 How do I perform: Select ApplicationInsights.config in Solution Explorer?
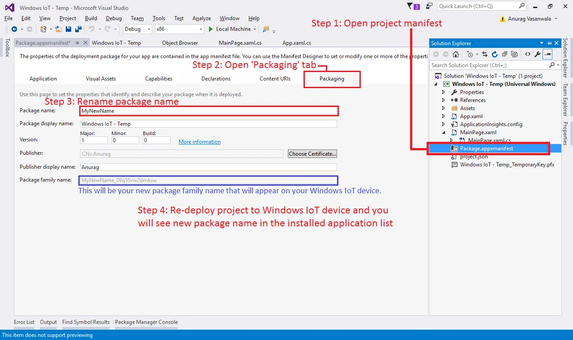tap(491, 124)
